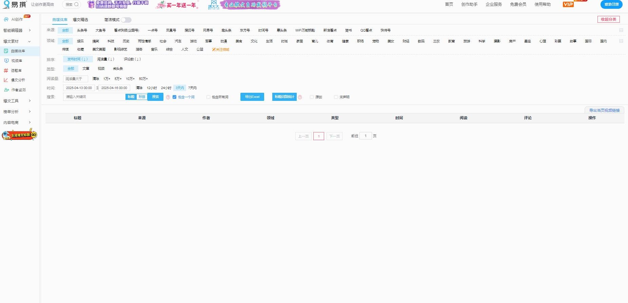Click the 作者监测 person icon
The width and height of the screenshot is (628, 303).
(x=6, y=90)
